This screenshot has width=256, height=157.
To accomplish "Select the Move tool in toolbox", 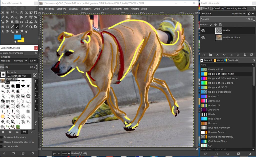I will click(17, 17).
